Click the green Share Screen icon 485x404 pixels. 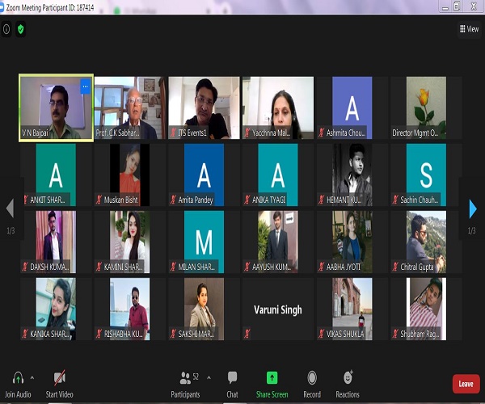tap(272, 378)
